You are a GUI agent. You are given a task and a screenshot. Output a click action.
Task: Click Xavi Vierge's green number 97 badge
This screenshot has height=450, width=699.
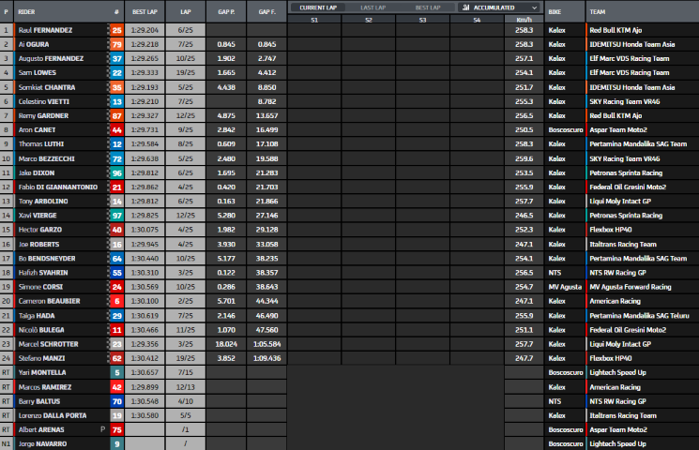coord(116,215)
